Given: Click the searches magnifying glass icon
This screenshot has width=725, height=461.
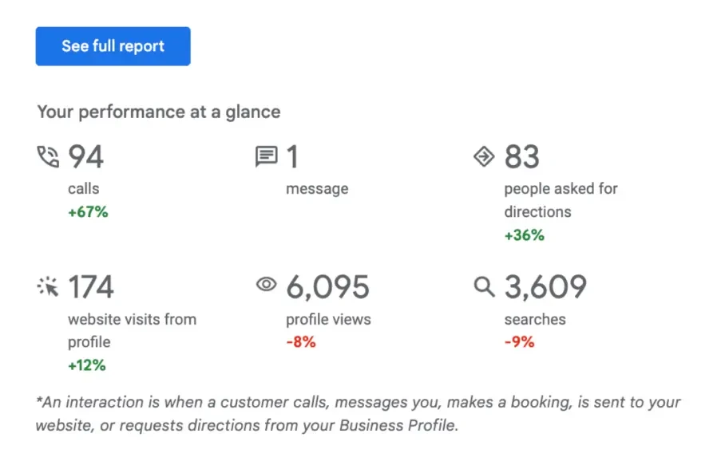Looking at the screenshot, I should 484,286.
